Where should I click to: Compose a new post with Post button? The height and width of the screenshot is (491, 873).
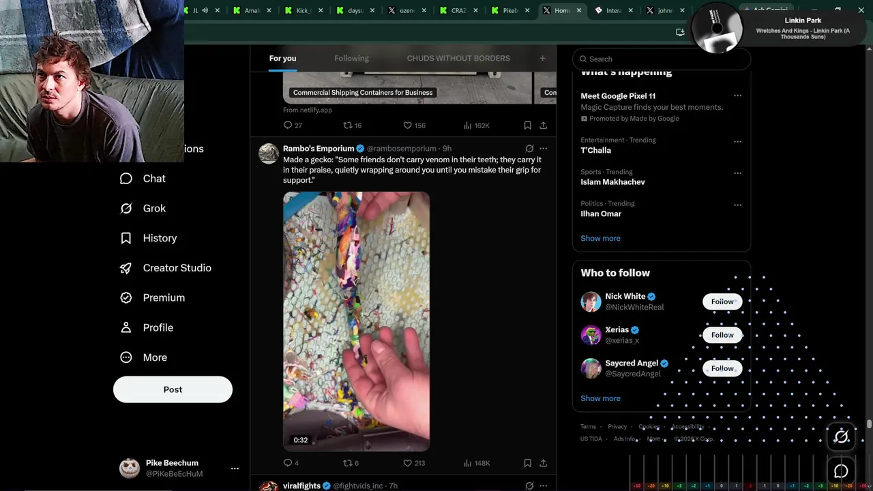pyautogui.click(x=173, y=389)
